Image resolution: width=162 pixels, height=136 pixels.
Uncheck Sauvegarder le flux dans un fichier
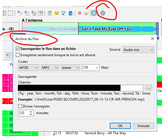(18, 48)
